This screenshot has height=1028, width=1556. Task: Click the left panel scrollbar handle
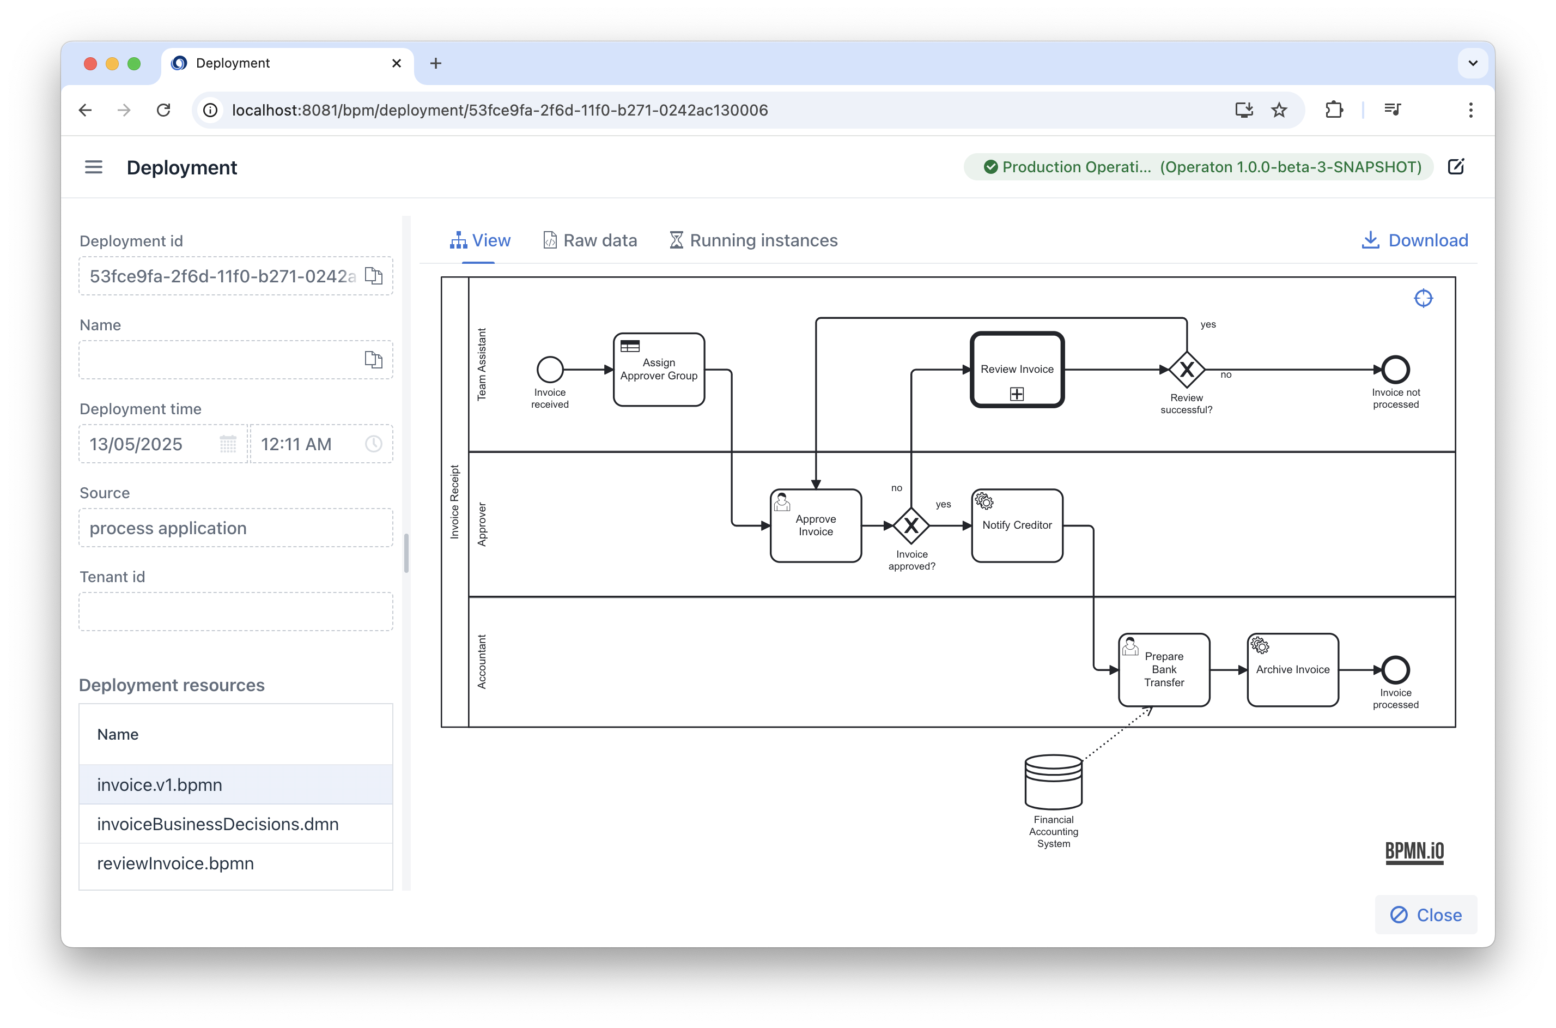pos(406,553)
